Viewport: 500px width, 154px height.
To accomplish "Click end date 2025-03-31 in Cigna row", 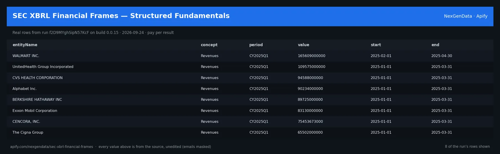I will point(442,132).
